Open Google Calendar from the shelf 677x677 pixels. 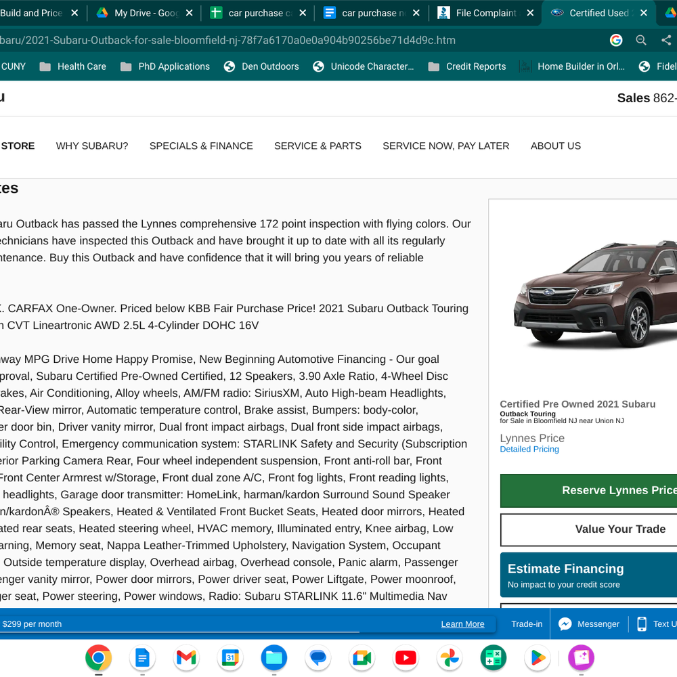coord(230,657)
